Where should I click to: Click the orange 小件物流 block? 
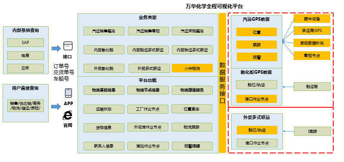click(192, 68)
